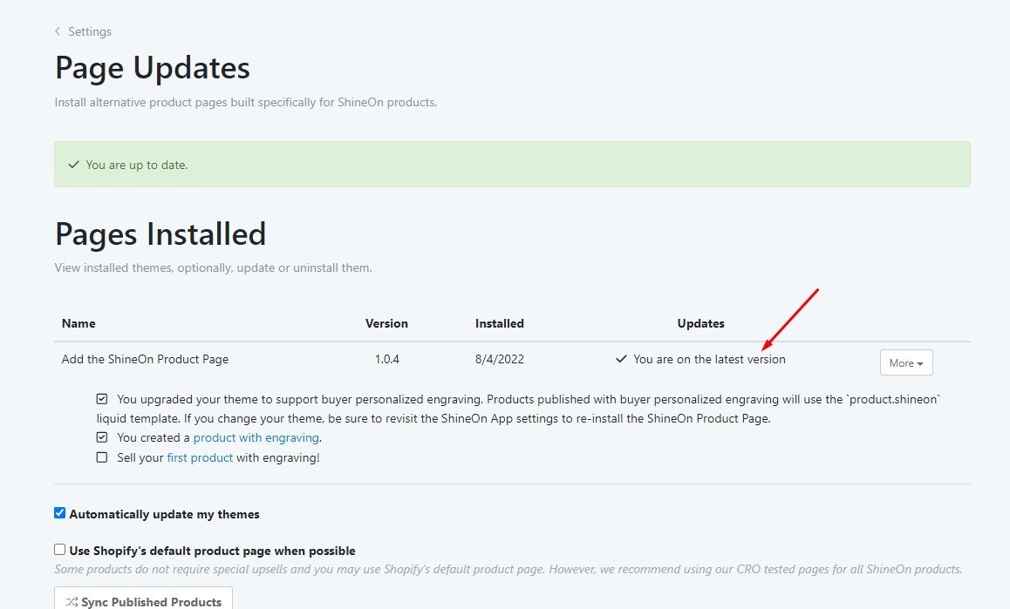This screenshot has width=1010, height=609.
Task: Select the installed date 8/4/2022
Action: coord(500,359)
